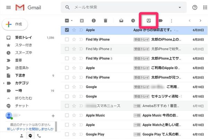Viewport: 208px width, 139px height.
Task: Select checkbox for Find My iPhone 3
Action: point(67,58)
